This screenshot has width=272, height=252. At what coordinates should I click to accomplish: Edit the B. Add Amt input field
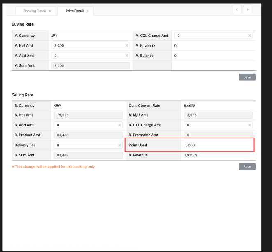click(x=88, y=125)
